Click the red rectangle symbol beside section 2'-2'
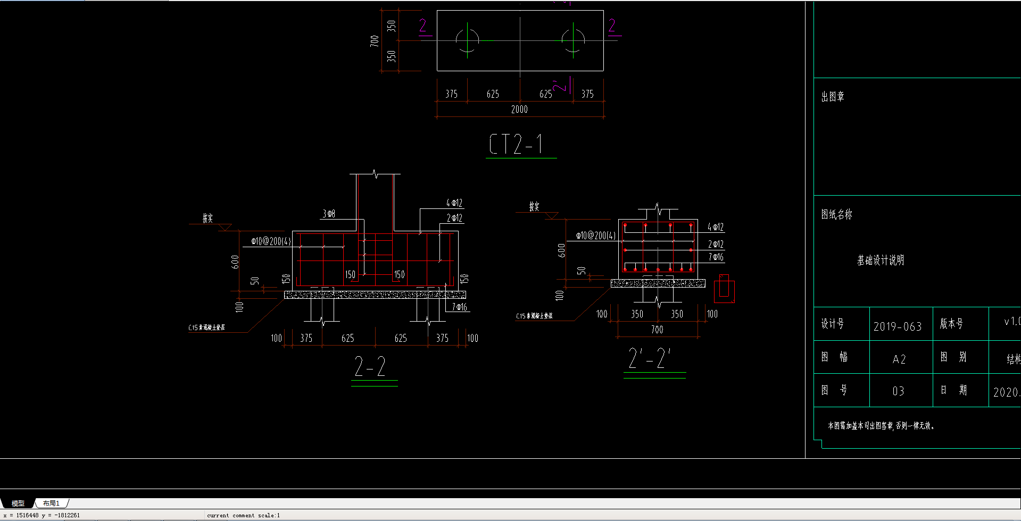 tap(724, 289)
